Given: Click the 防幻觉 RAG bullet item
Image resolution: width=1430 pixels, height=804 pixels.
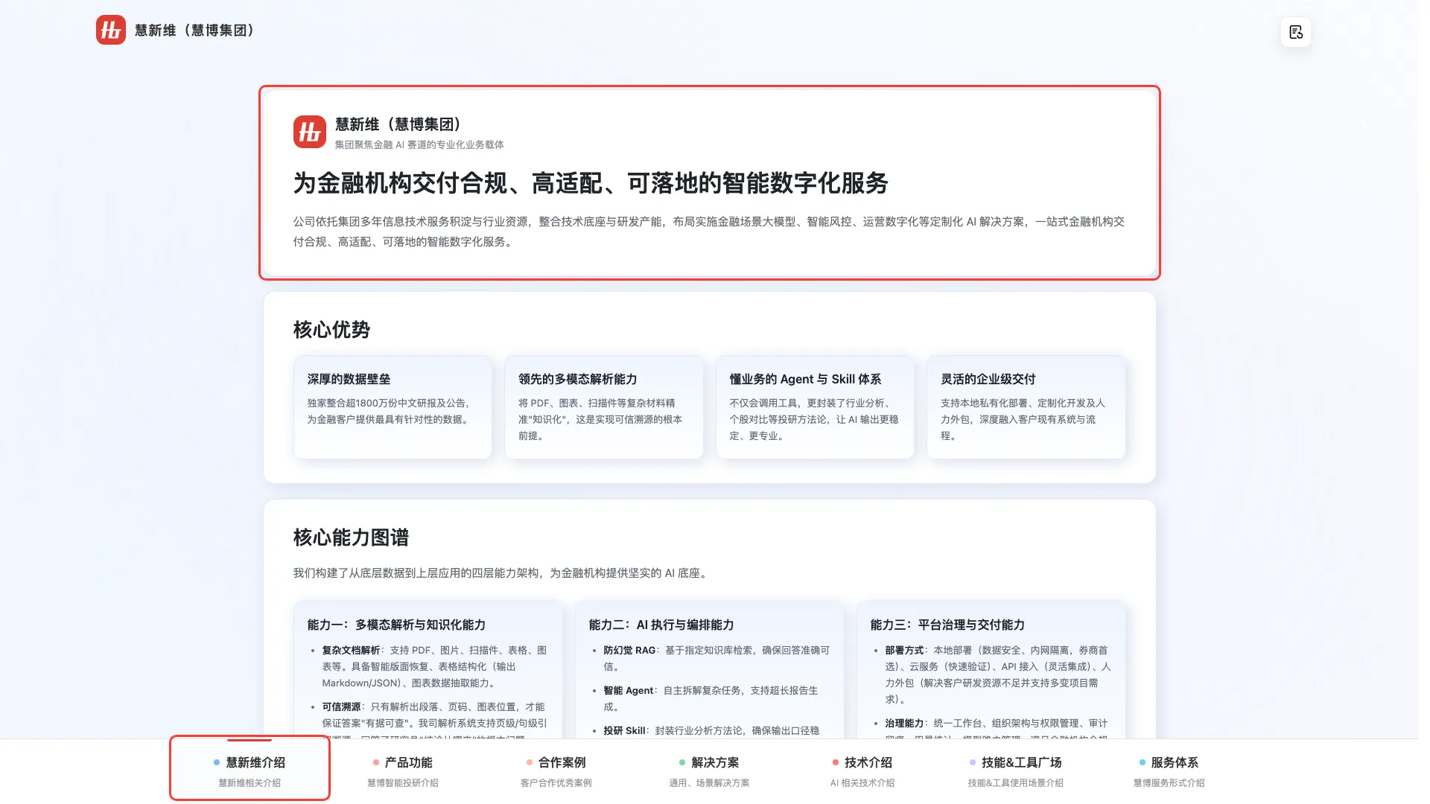Looking at the screenshot, I should 716,659.
